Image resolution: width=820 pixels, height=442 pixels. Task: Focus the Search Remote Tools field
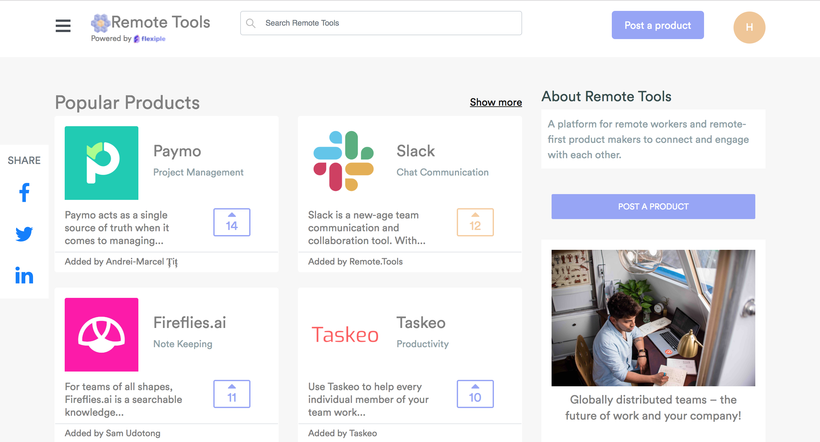[x=381, y=23]
